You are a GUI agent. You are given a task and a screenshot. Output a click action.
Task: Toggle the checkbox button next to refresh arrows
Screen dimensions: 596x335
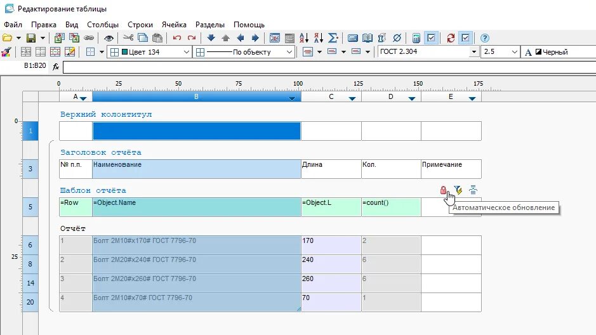pyautogui.click(x=465, y=38)
